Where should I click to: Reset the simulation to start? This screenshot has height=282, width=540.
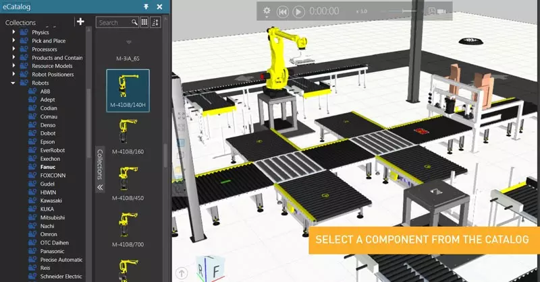pyautogui.click(x=283, y=11)
